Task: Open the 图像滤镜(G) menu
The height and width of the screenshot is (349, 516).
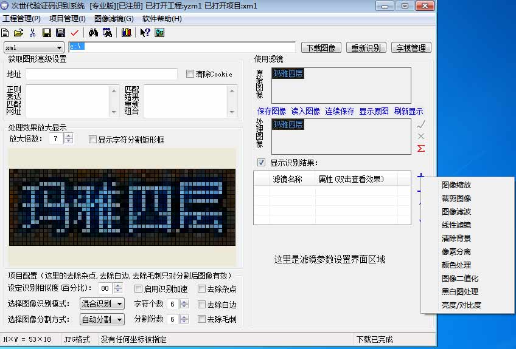Action: (x=114, y=19)
